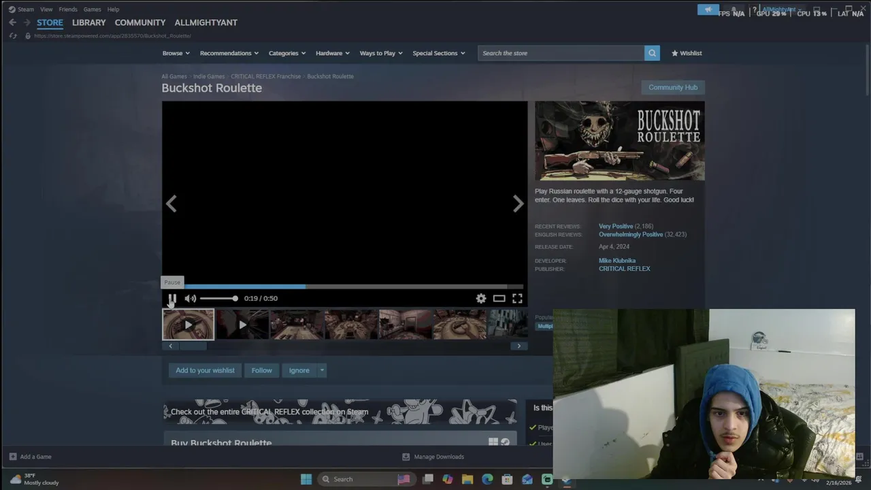Viewport: 871px width, 490px height.
Task: Click the CRITICAL REFLEX collection banner
Action: coord(340,412)
